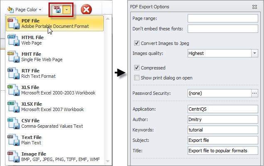
Task: Toggle the Compressed checkbox
Action: point(137,68)
